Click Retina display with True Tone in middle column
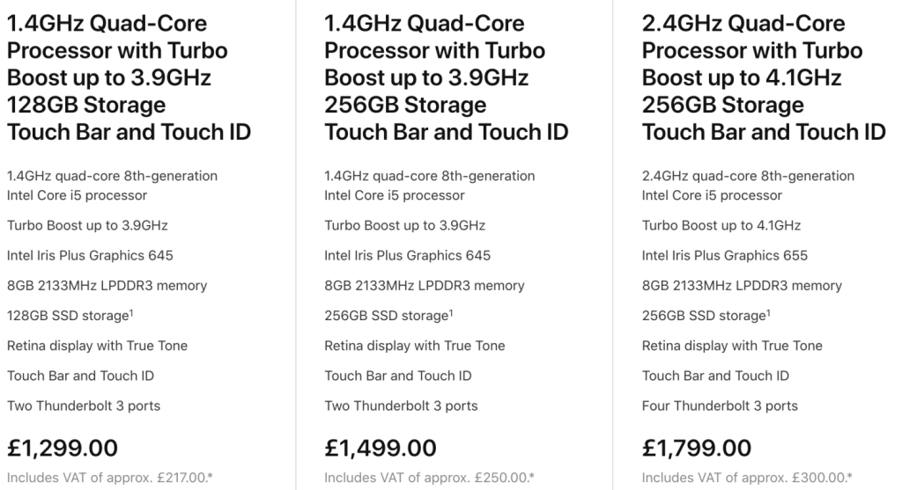The height and width of the screenshot is (490, 902). 415,346
